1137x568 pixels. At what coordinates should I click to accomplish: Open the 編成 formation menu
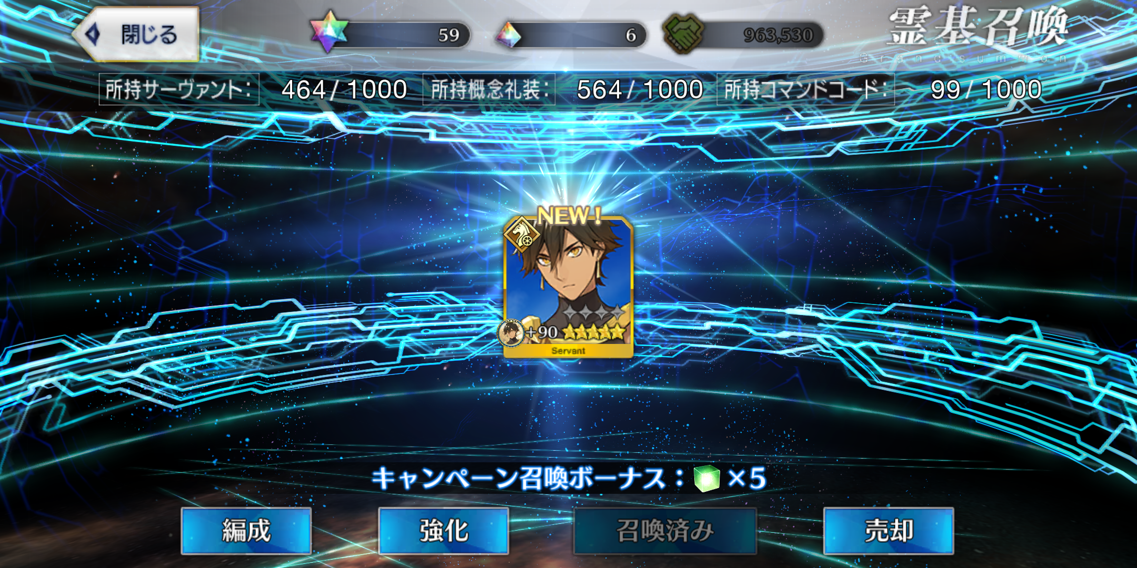coord(246,530)
